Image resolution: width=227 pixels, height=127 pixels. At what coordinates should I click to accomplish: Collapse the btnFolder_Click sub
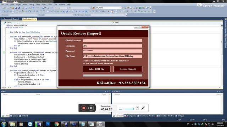(x=5, y=37)
